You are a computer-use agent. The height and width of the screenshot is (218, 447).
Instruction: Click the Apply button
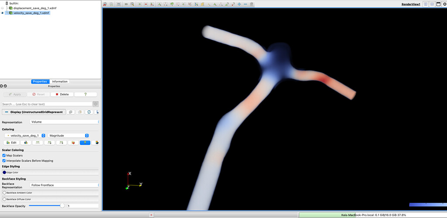(x=14, y=94)
